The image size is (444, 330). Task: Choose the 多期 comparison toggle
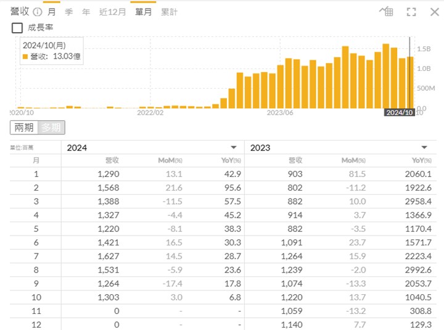(x=51, y=128)
